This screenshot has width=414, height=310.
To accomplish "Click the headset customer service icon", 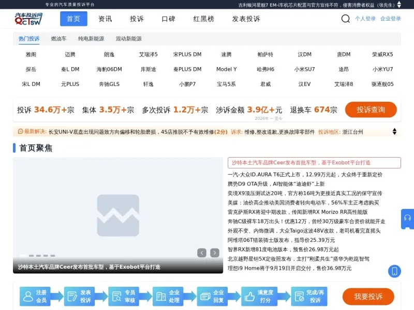I will point(407,218).
